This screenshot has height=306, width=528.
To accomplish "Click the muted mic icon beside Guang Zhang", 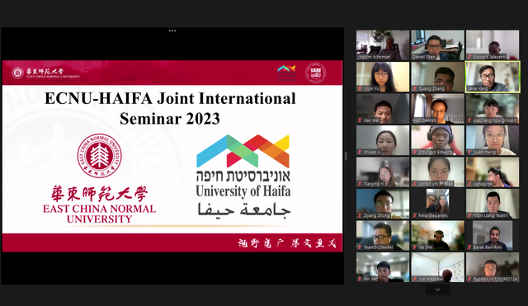I will [415, 89].
